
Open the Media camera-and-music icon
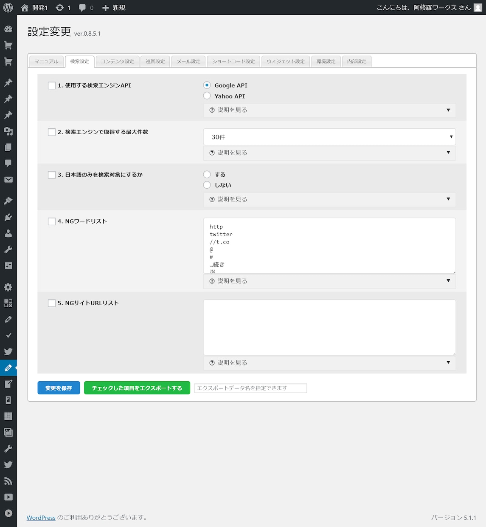coord(8,131)
